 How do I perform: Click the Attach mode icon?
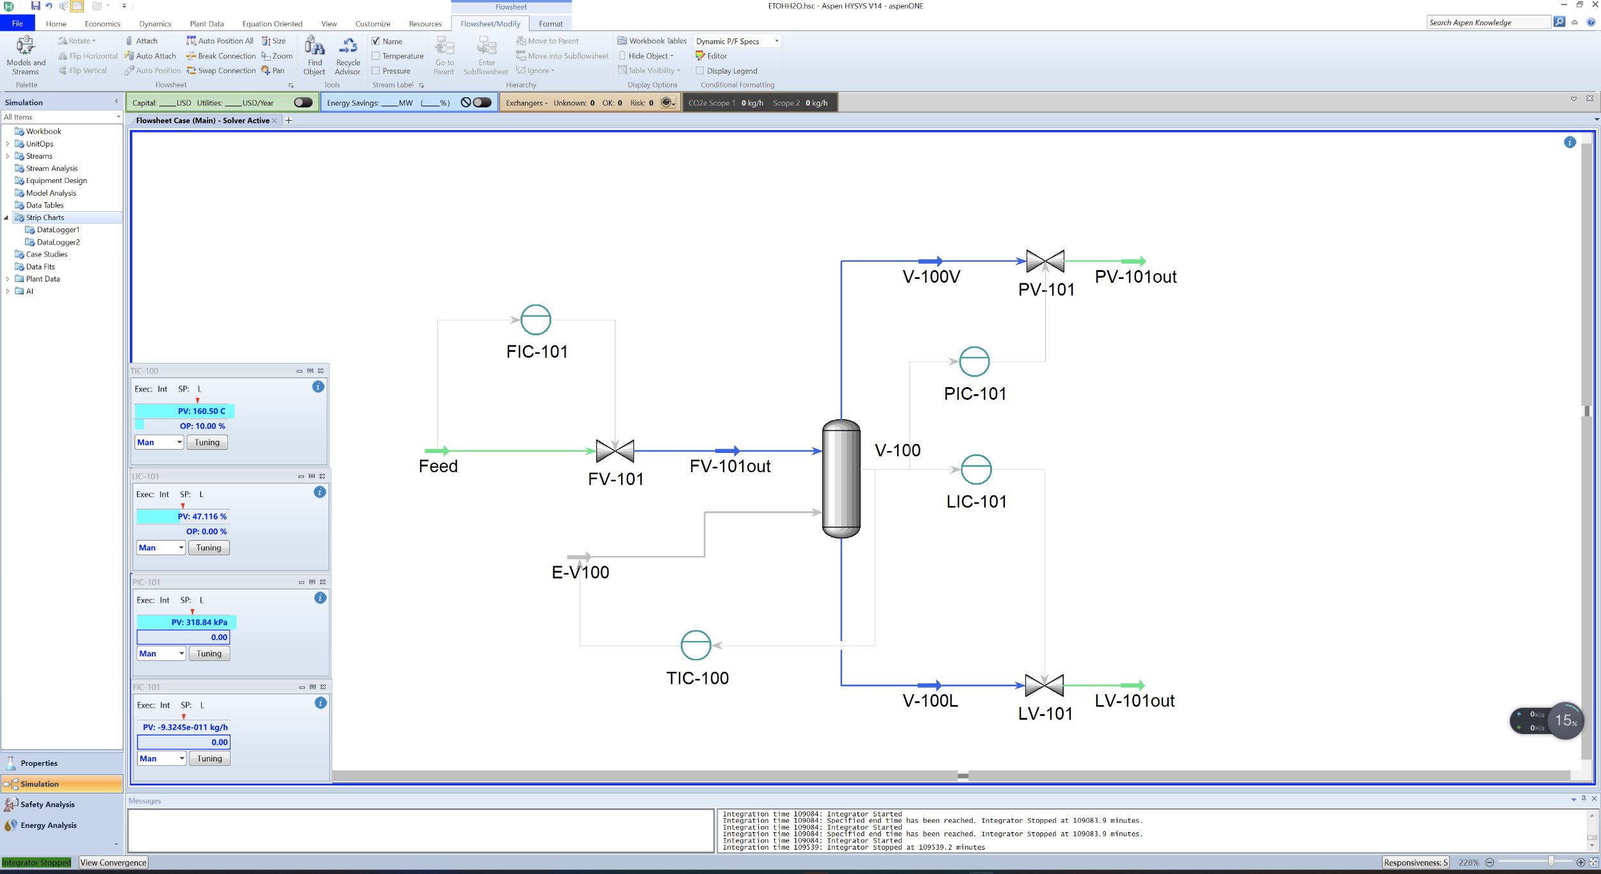(x=129, y=41)
